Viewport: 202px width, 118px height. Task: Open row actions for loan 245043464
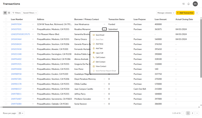[33, 39]
